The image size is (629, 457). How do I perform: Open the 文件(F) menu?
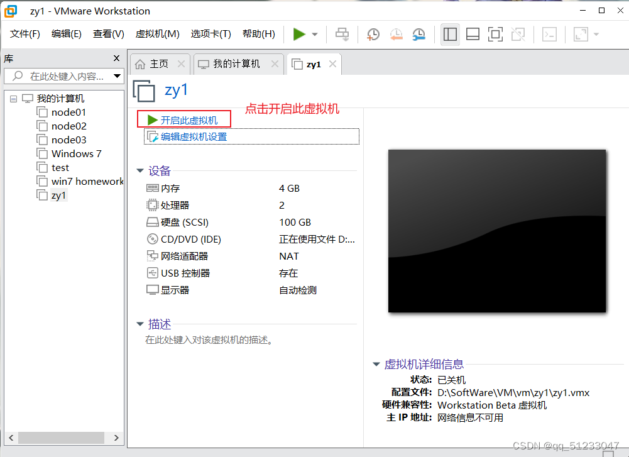pos(25,34)
